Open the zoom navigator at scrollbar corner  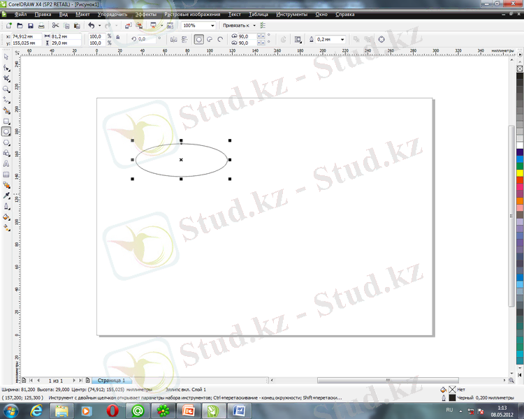click(x=511, y=380)
